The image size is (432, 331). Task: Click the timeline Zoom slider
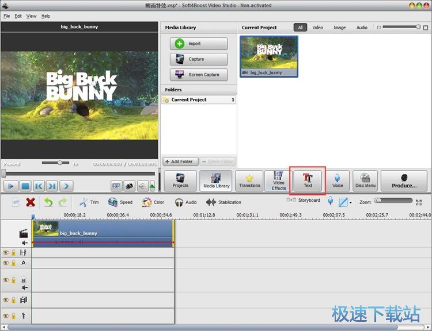click(x=393, y=201)
